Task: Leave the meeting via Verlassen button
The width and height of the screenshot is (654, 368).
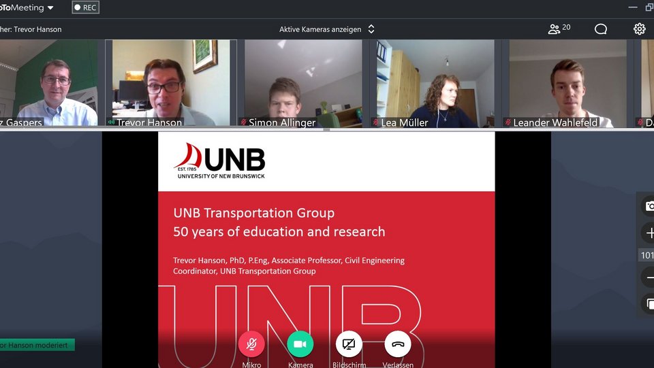Action: tap(398, 344)
